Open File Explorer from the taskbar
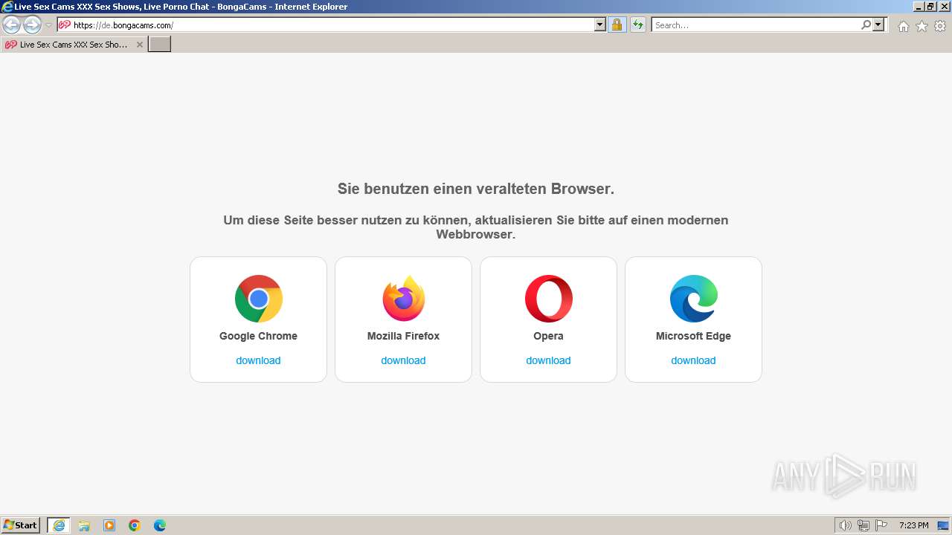Screen dimensions: 952x535 coord(84,525)
